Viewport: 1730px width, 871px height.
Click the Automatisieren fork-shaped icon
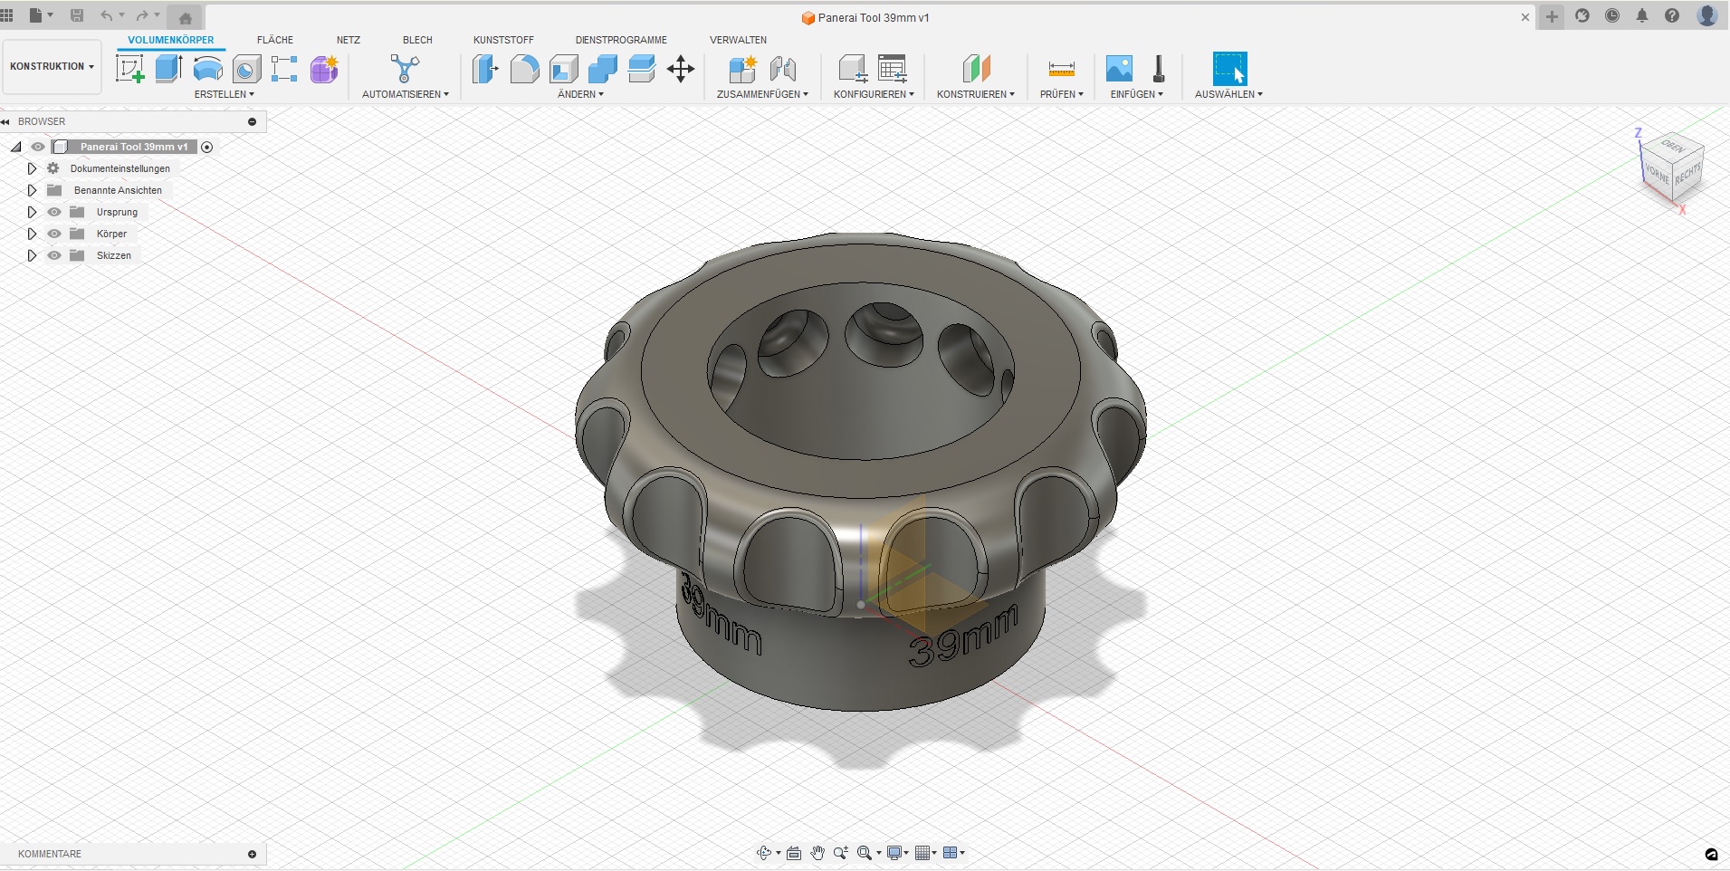tap(405, 69)
